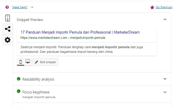Viewport: 174px width, 108px height.
Task: Click the green smiley beside Focus keyphrase
Action: pos(19,91)
